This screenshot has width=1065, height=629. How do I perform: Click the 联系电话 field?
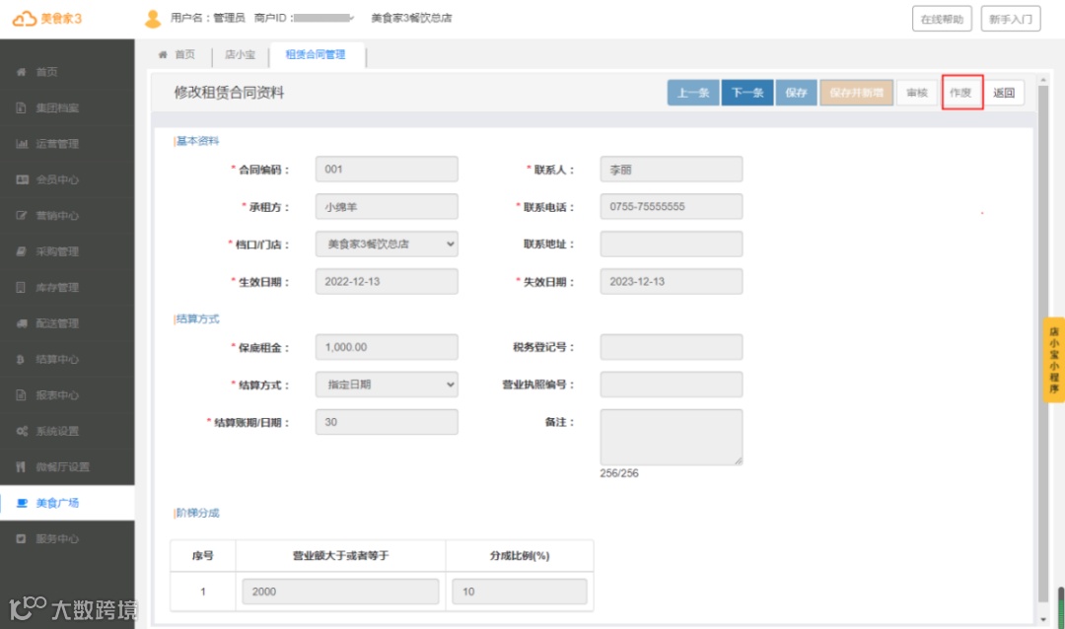(672, 206)
